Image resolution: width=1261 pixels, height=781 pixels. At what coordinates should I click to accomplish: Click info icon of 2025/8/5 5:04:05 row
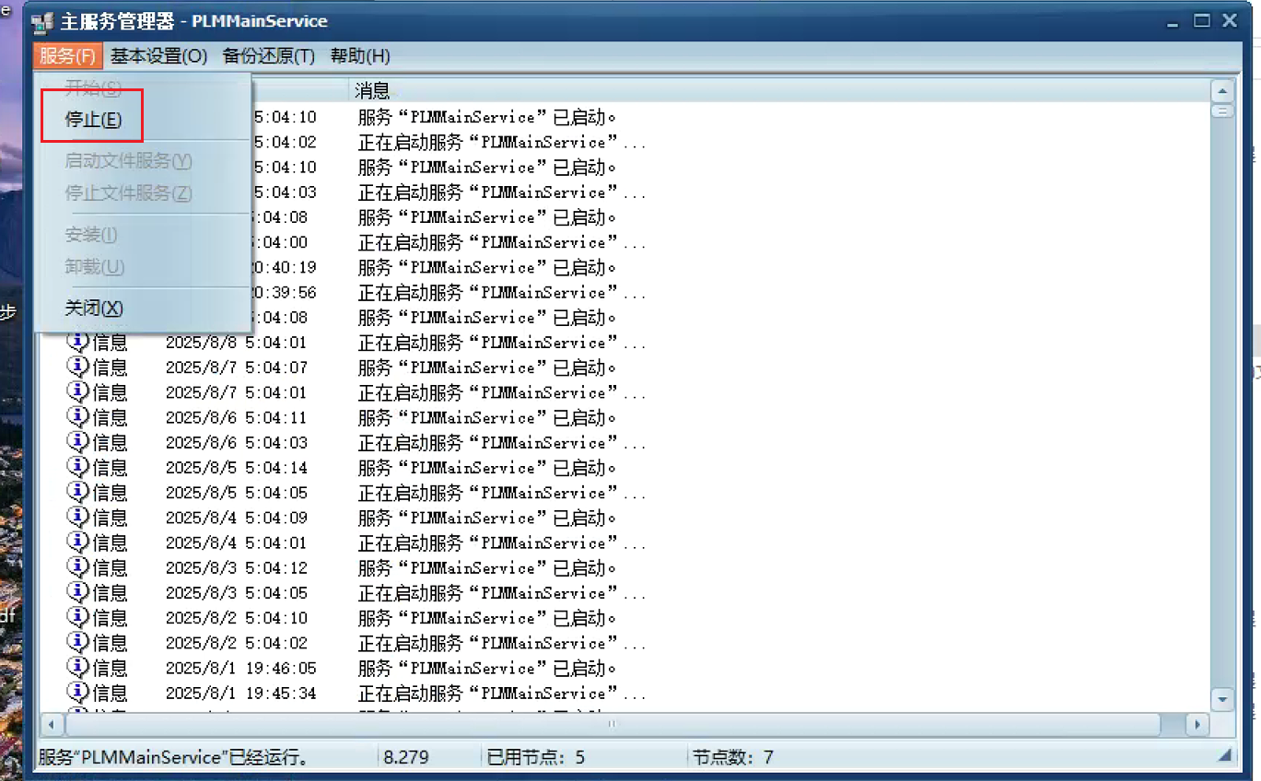78,493
